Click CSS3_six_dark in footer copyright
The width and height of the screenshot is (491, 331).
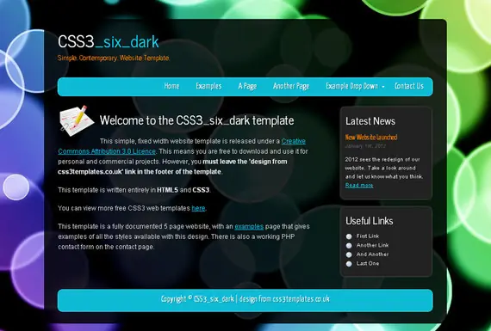pyautogui.click(x=214, y=299)
